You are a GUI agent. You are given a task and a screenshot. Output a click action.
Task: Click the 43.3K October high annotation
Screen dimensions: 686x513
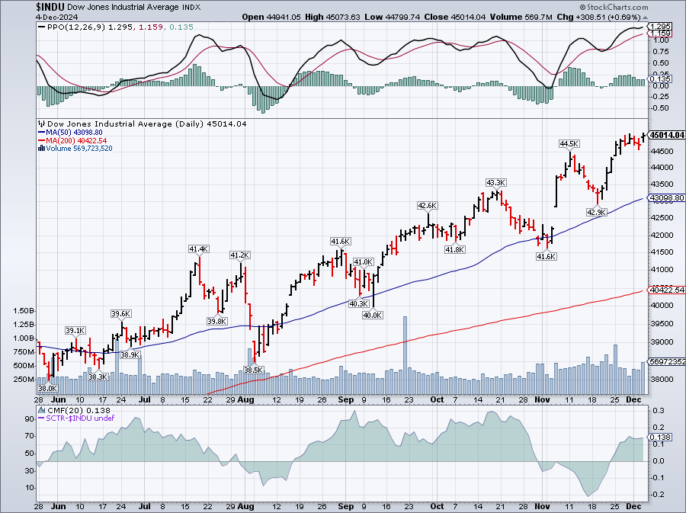tap(496, 182)
